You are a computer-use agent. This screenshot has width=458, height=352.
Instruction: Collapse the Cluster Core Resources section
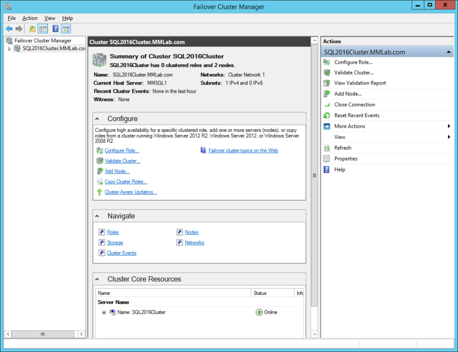[97, 279]
